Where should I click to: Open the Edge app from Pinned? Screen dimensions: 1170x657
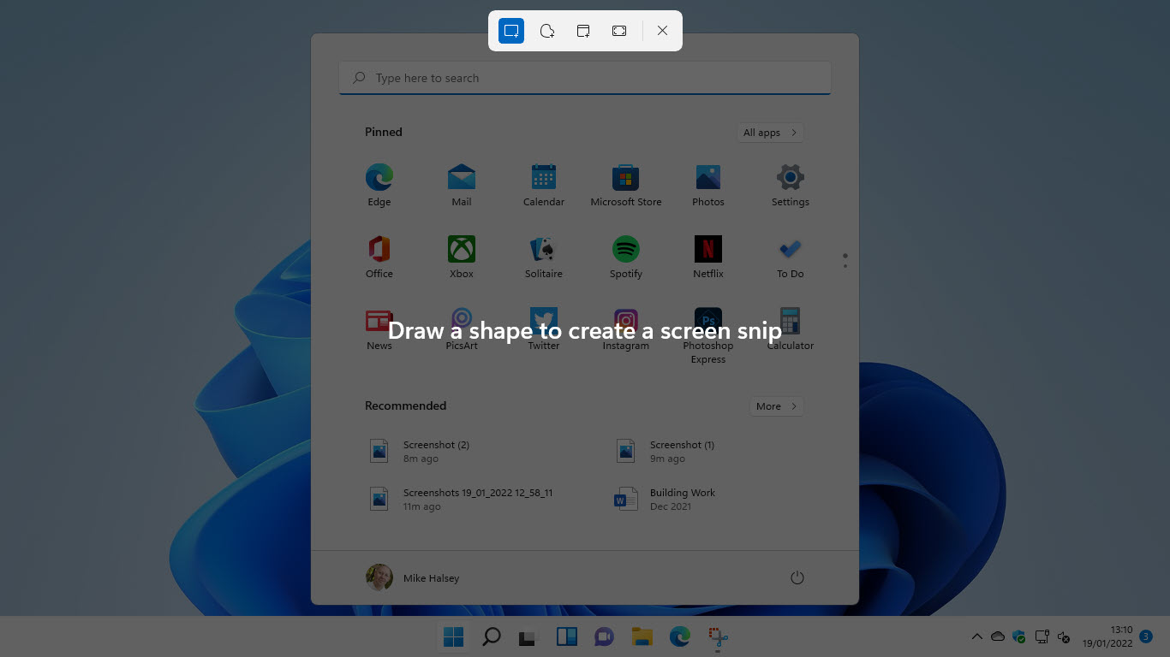tap(379, 186)
